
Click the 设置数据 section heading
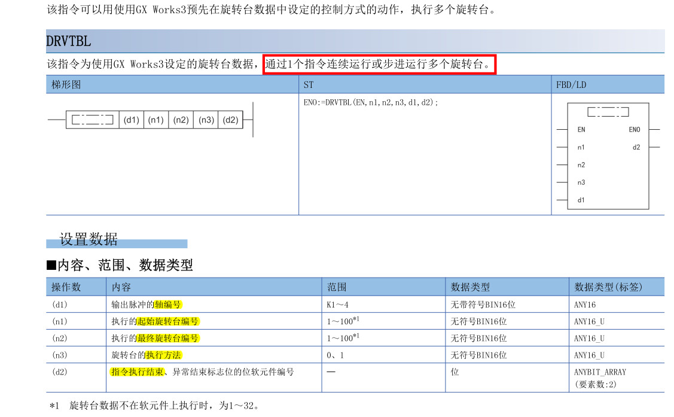(x=89, y=239)
